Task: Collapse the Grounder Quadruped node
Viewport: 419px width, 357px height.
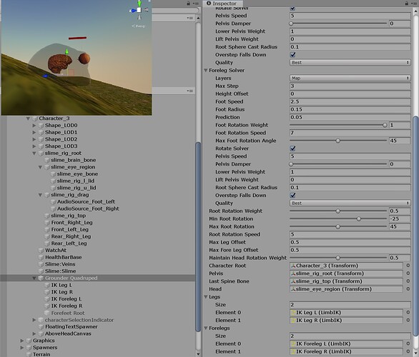Action: [34, 278]
